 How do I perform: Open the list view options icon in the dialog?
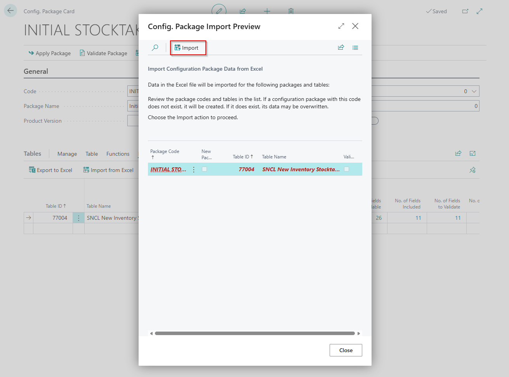[x=355, y=48]
